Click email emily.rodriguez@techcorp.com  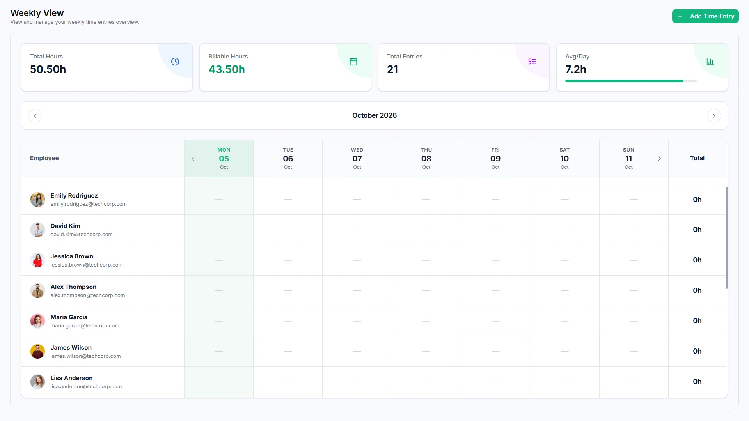pos(89,204)
